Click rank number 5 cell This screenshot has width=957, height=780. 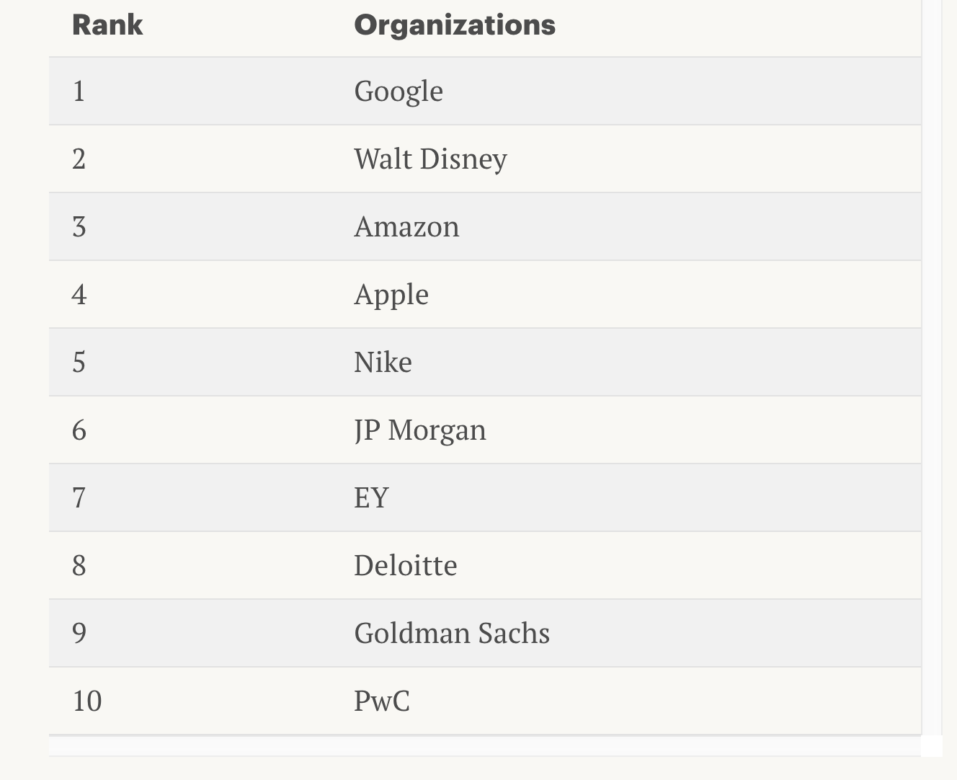[x=79, y=363]
